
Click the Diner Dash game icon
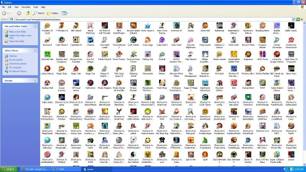point(234,40)
